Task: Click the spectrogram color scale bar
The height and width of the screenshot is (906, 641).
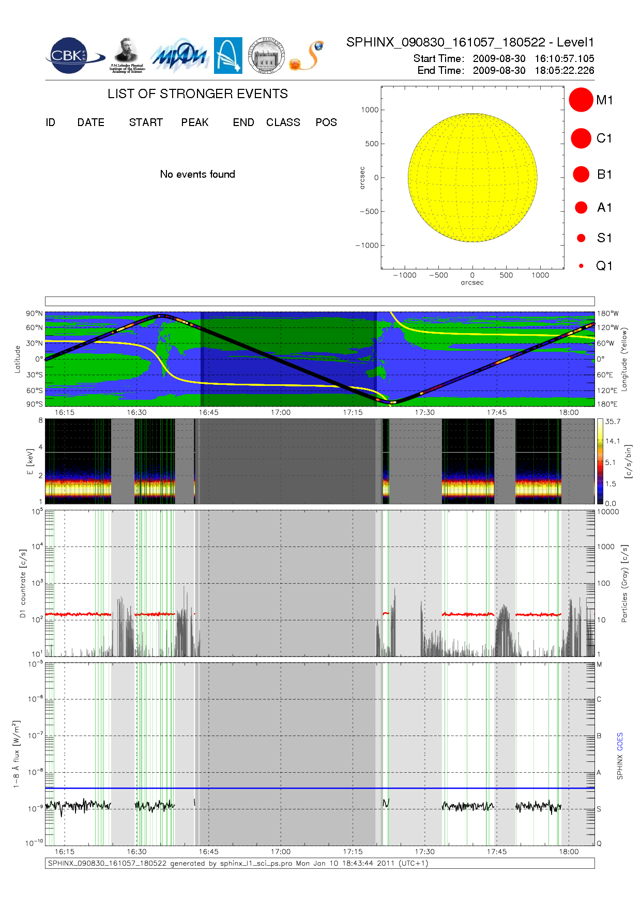Action: [600, 461]
